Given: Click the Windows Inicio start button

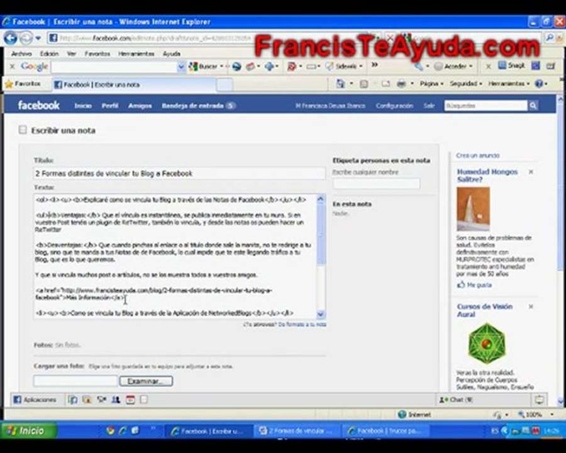Looking at the screenshot, I should (29, 430).
